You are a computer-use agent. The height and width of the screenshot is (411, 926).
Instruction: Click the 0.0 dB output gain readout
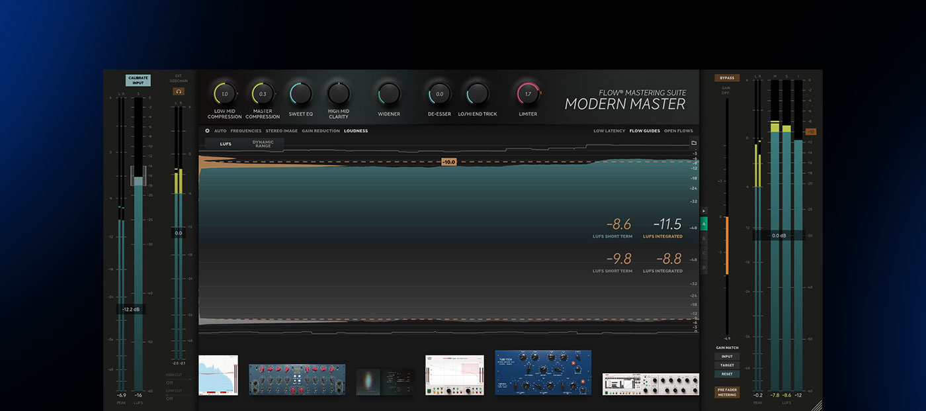click(x=779, y=235)
